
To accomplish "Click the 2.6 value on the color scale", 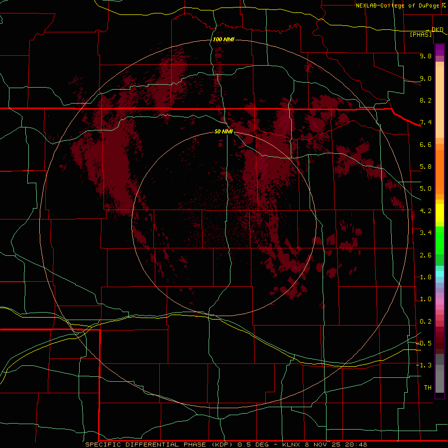I will tap(426, 255).
